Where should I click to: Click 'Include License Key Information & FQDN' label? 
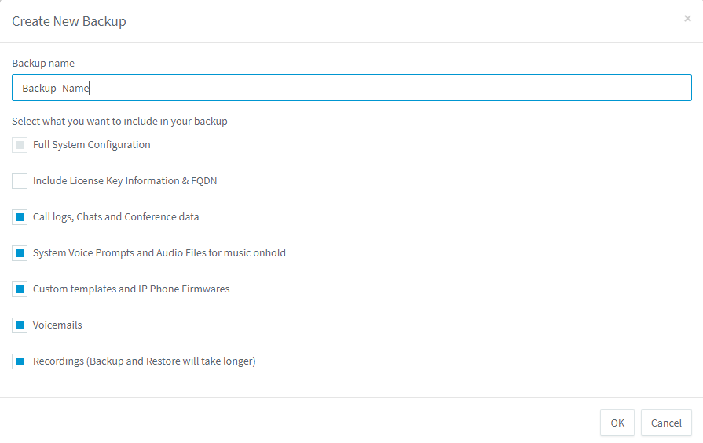pos(125,181)
